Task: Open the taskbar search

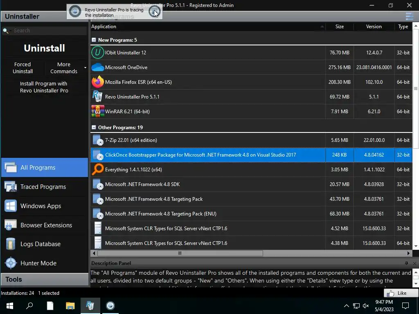Action: click(29, 305)
